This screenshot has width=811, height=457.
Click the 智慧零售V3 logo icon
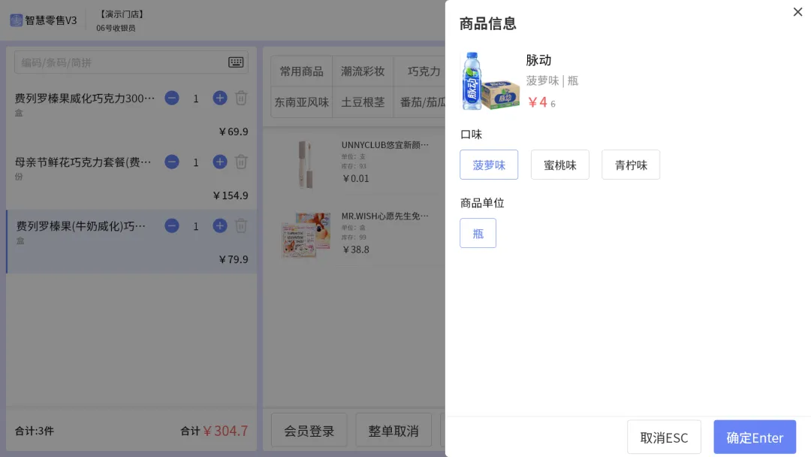17,20
